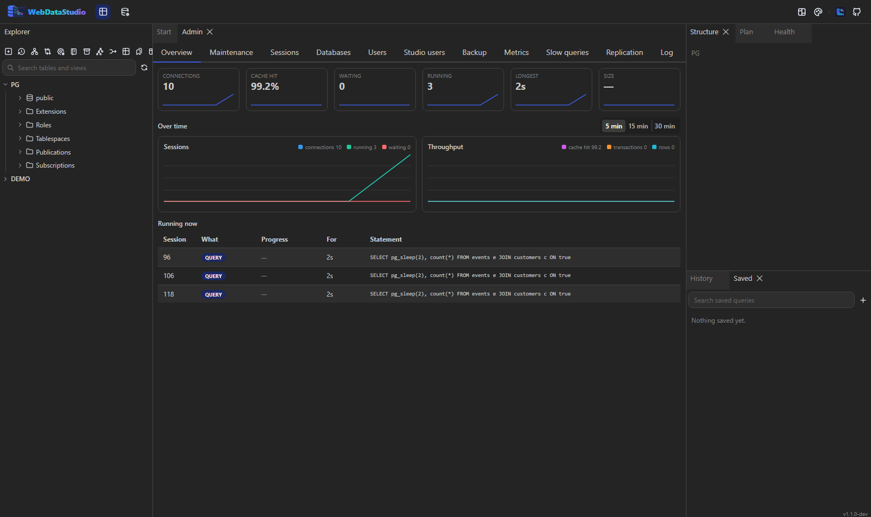Select the 15 min time range
871x517 pixels.
click(638, 126)
